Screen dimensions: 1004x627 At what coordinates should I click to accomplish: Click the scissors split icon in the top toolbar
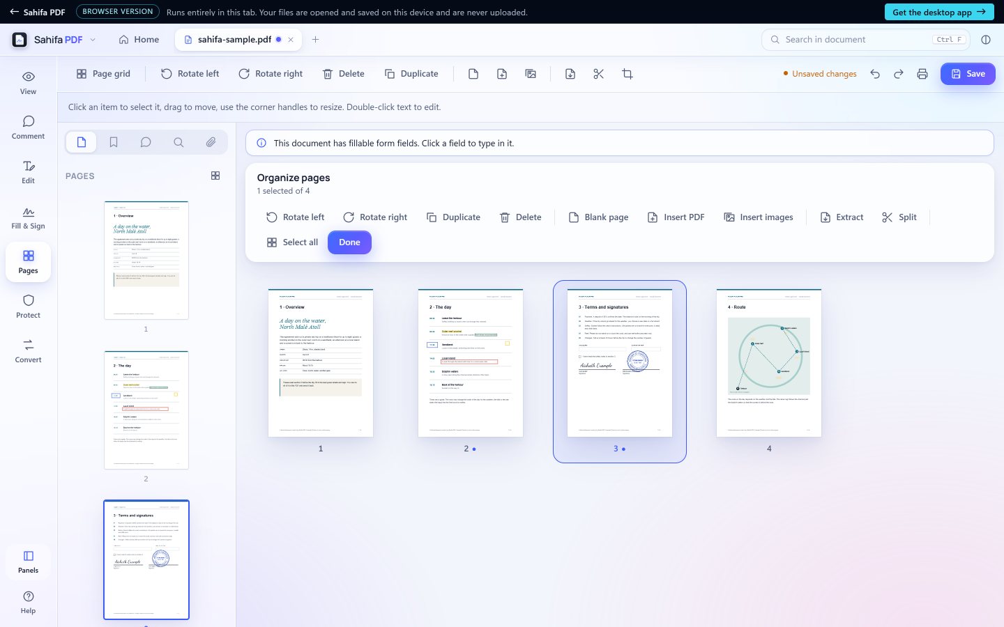pos(598,74)
